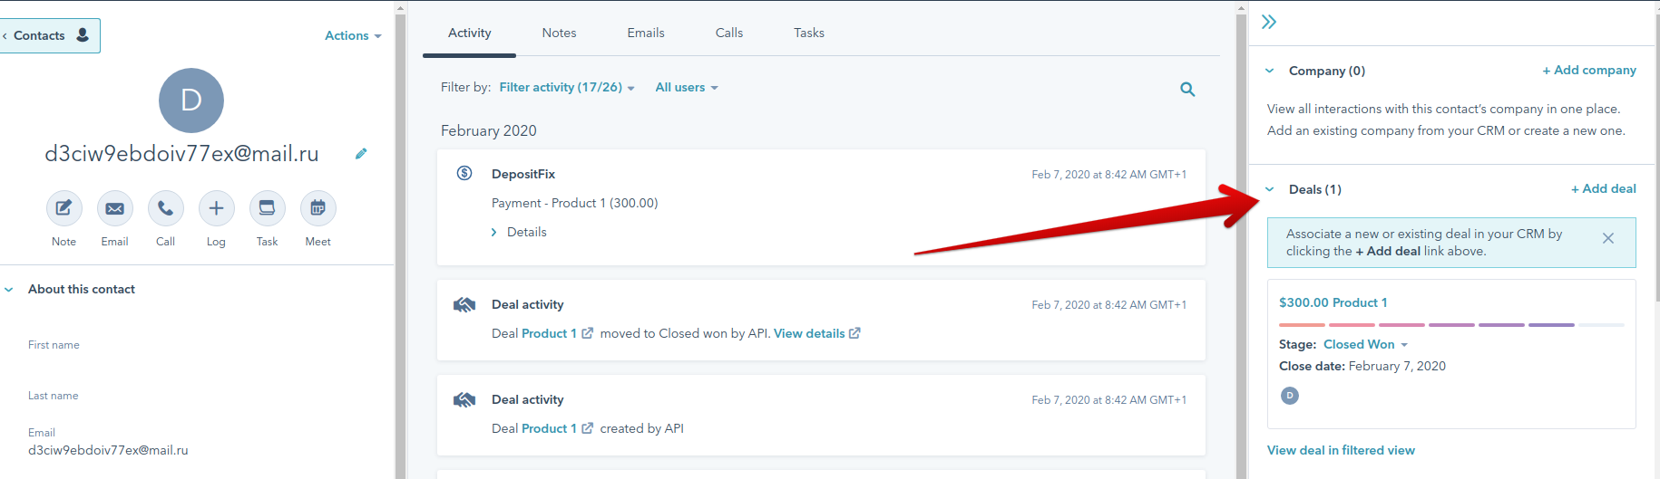Edit contact name with pencil icon
1660x479 pixels.
pos(361,154)
